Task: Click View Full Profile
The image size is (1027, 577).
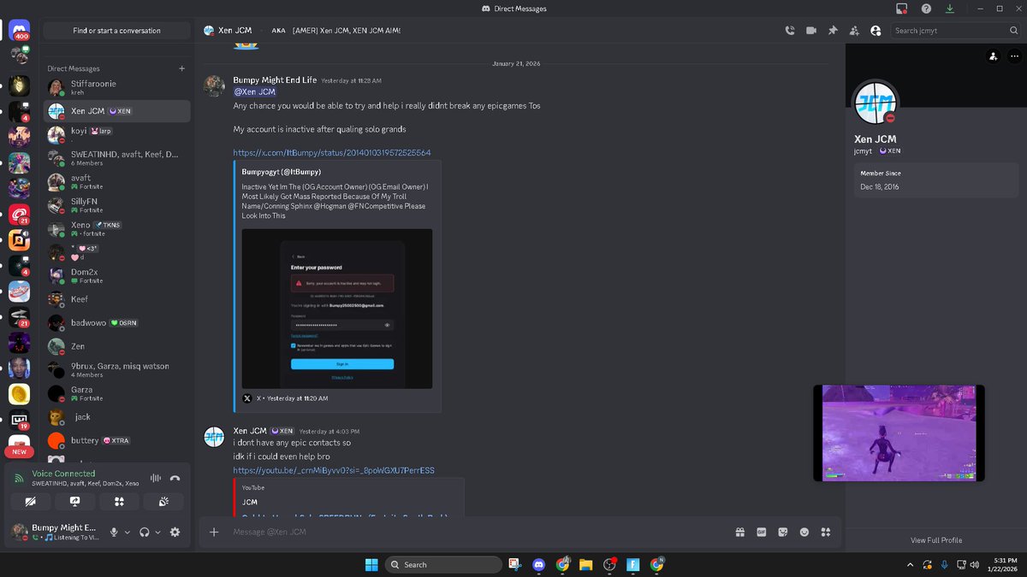Action: coord(936,540)
